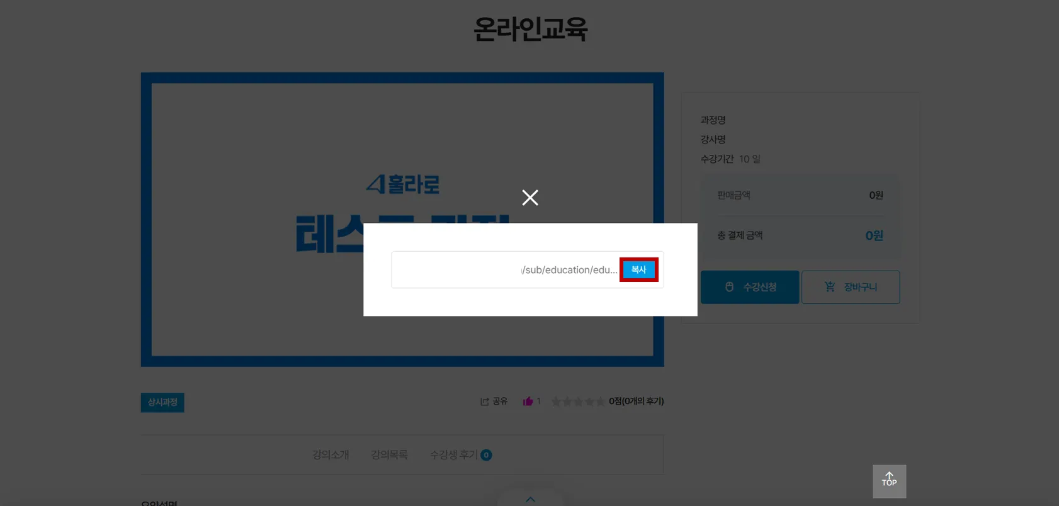Click the 복사 copy button
The image size is (1059, 506).
pos(638,269)
